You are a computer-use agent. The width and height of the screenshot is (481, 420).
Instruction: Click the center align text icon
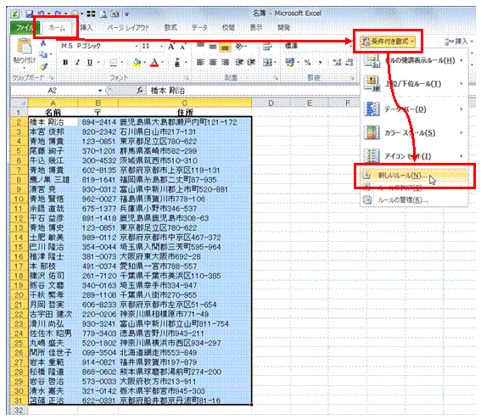tap(213, 62)
